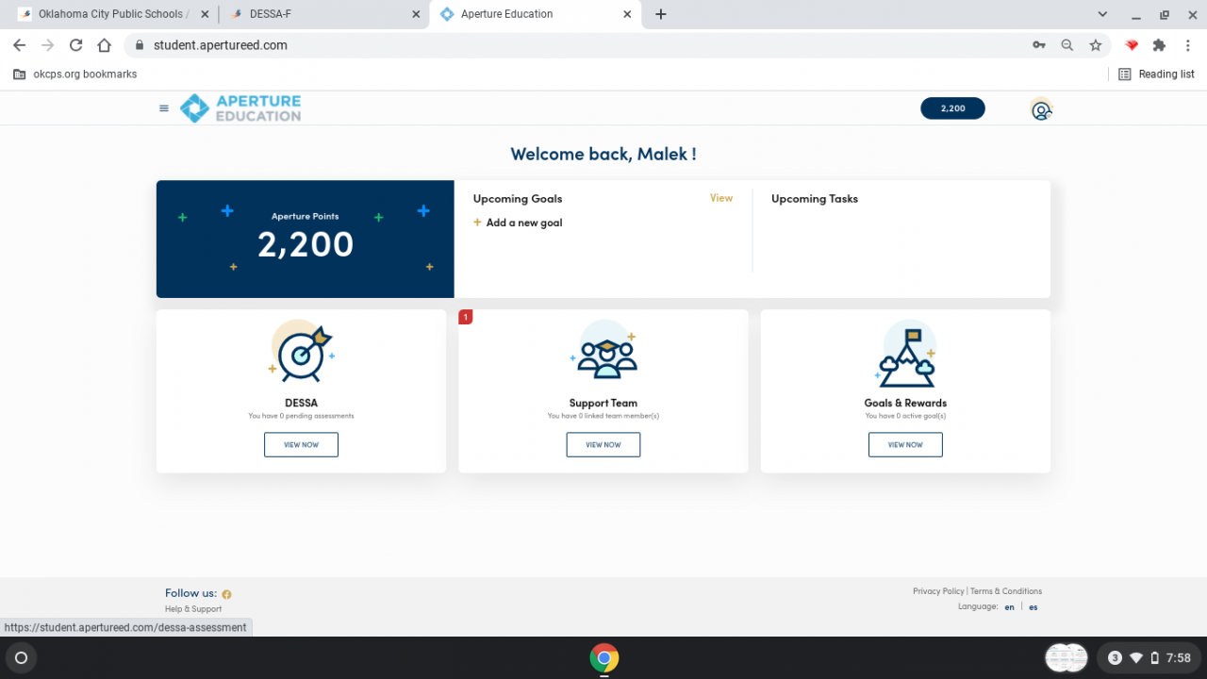Open the okcps.org bookmarks folder
This screenshot has height=679, width=1207.
pos(74,75)
